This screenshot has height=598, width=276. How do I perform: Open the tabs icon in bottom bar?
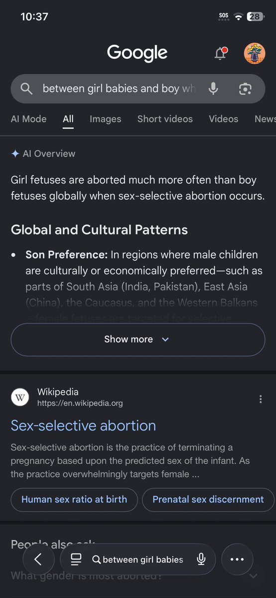[x=76, y=559]
